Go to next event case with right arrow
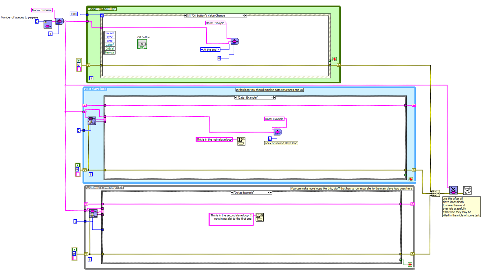 246,15
